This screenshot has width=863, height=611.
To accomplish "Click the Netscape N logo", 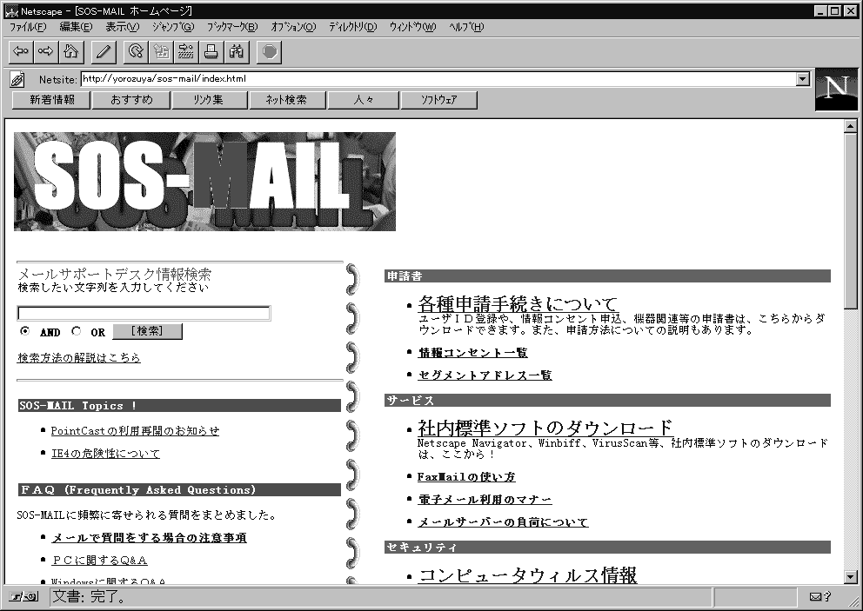I will (x=836, y=90).
